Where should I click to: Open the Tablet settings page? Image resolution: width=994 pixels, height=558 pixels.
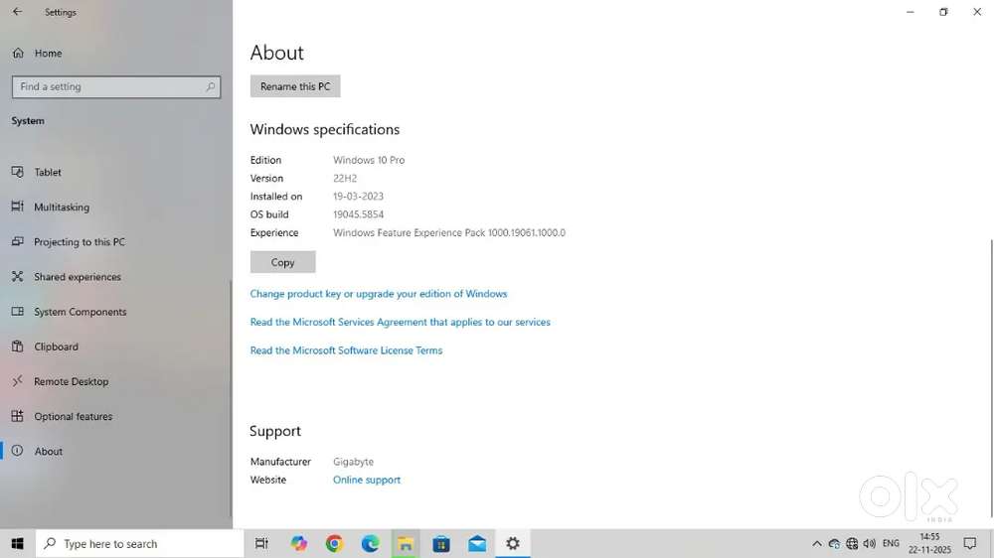pos(48,173)
